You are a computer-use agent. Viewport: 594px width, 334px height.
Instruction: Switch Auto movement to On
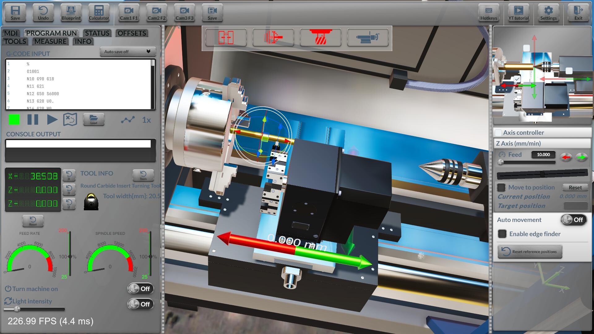click(574, 220)
